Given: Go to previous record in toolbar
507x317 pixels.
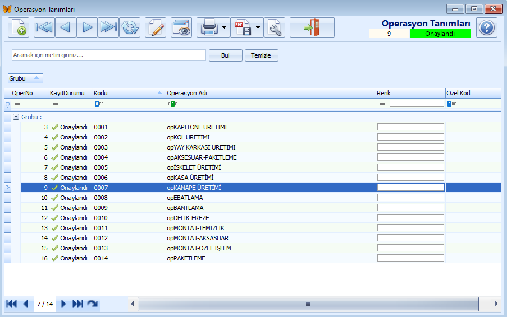Looking at the screenshot, I should point(66,27).
